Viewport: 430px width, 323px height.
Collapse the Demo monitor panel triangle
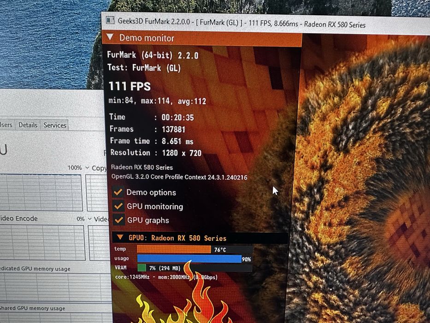[x=110, y=37]
